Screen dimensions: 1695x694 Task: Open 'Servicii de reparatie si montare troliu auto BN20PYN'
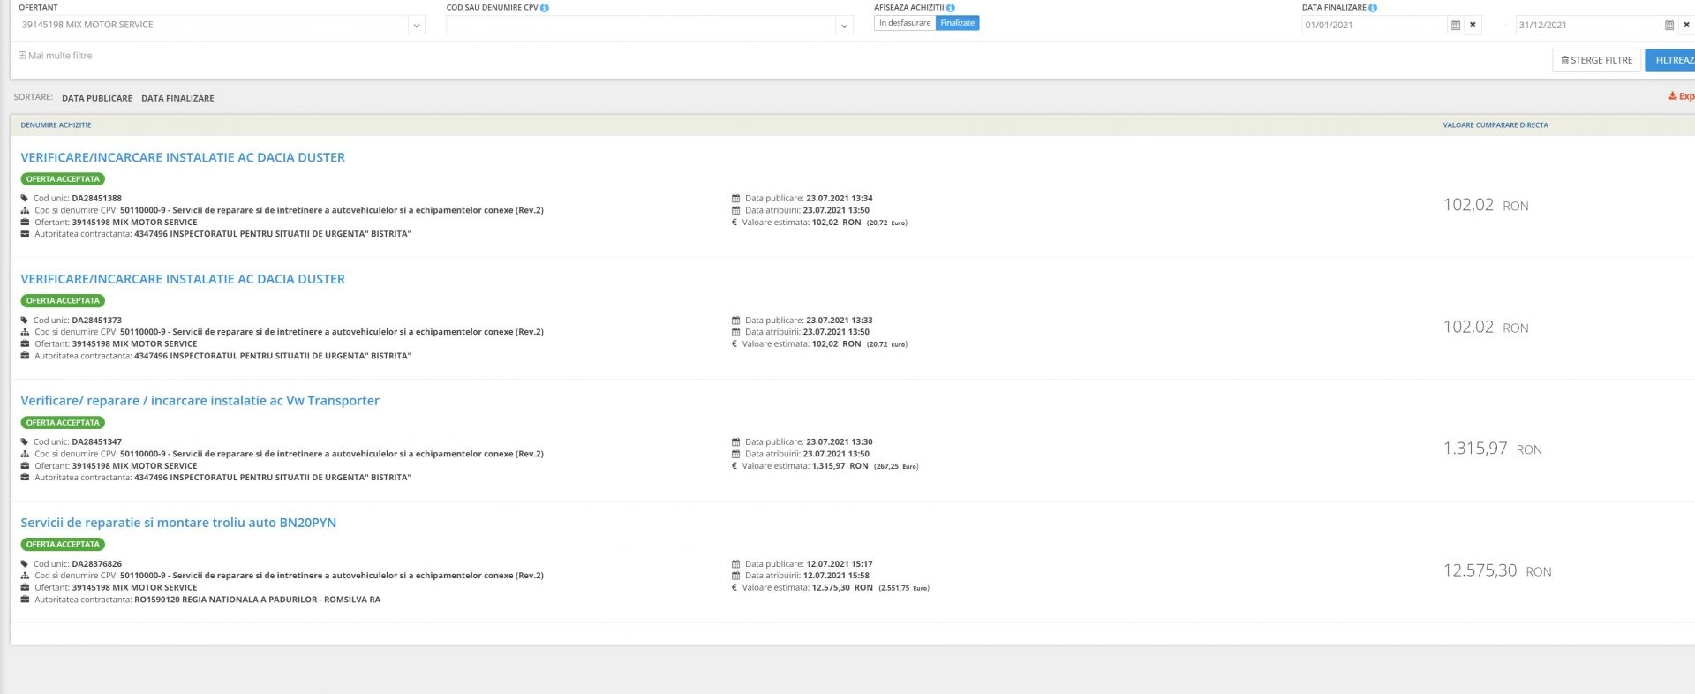click(x=178, y=523)
